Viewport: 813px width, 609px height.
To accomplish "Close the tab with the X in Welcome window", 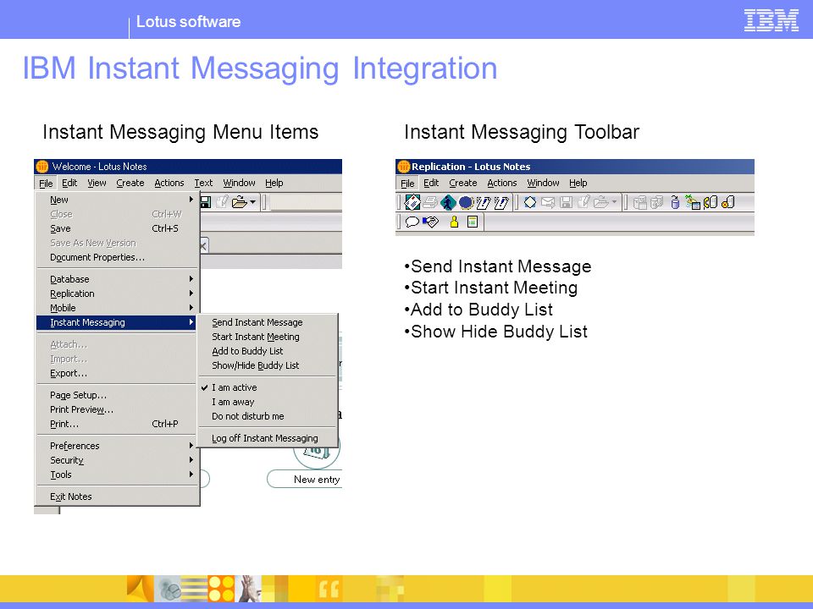I will coord(203,246).
